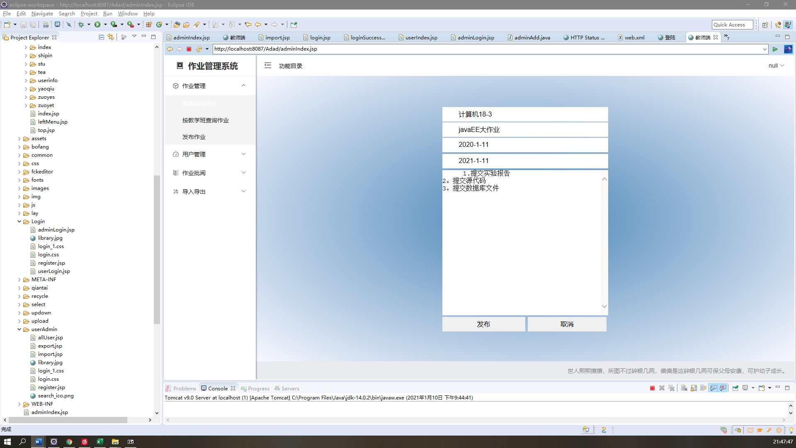Stop loading the page in the internal browser
The height and width of the screenshot is (448, 796).
coord(189,49)
